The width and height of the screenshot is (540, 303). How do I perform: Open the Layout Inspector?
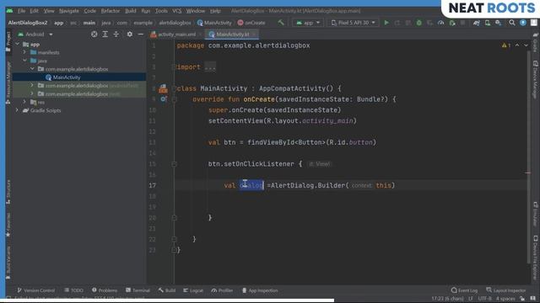pos(506,290)
